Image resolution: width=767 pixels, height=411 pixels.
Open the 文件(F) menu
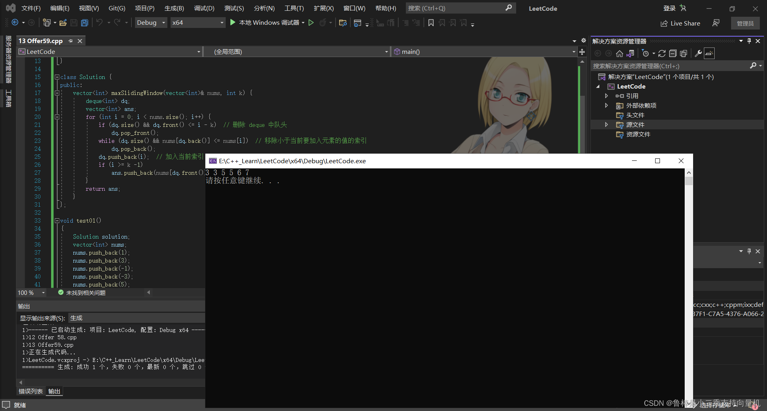pyautogui.click(x=31, y=8)
